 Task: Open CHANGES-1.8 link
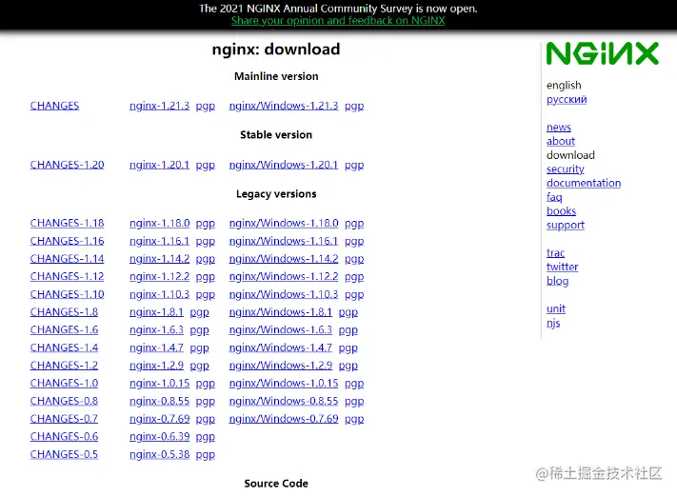tap(64, 312)
